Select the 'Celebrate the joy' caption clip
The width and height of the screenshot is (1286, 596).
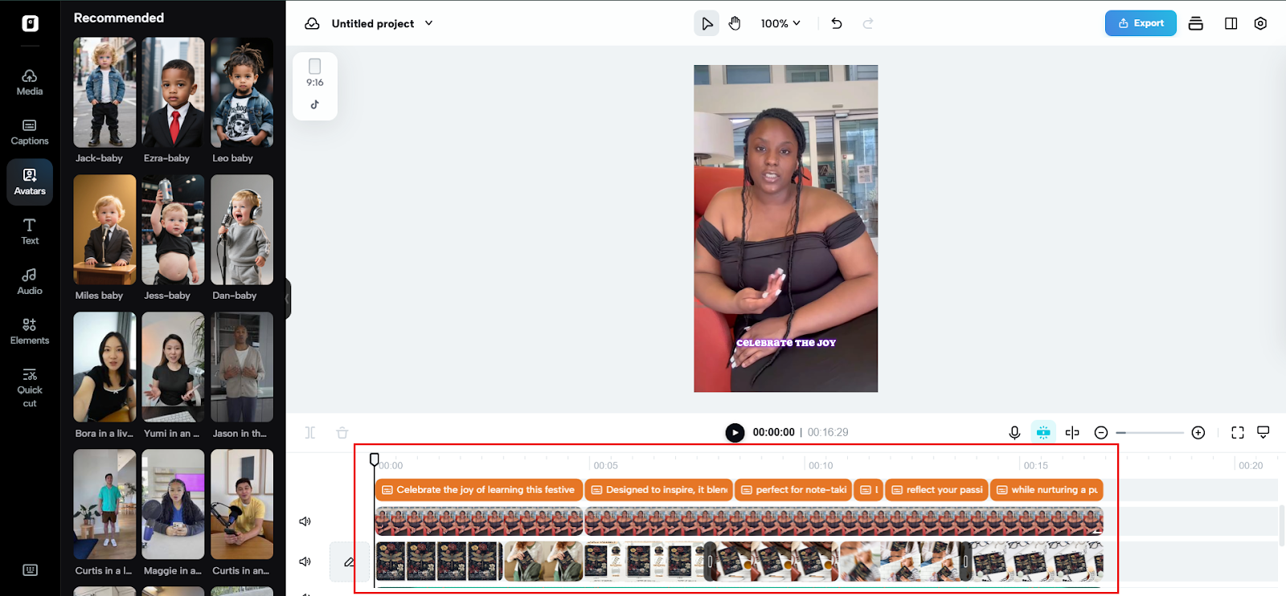coord(479,490)
